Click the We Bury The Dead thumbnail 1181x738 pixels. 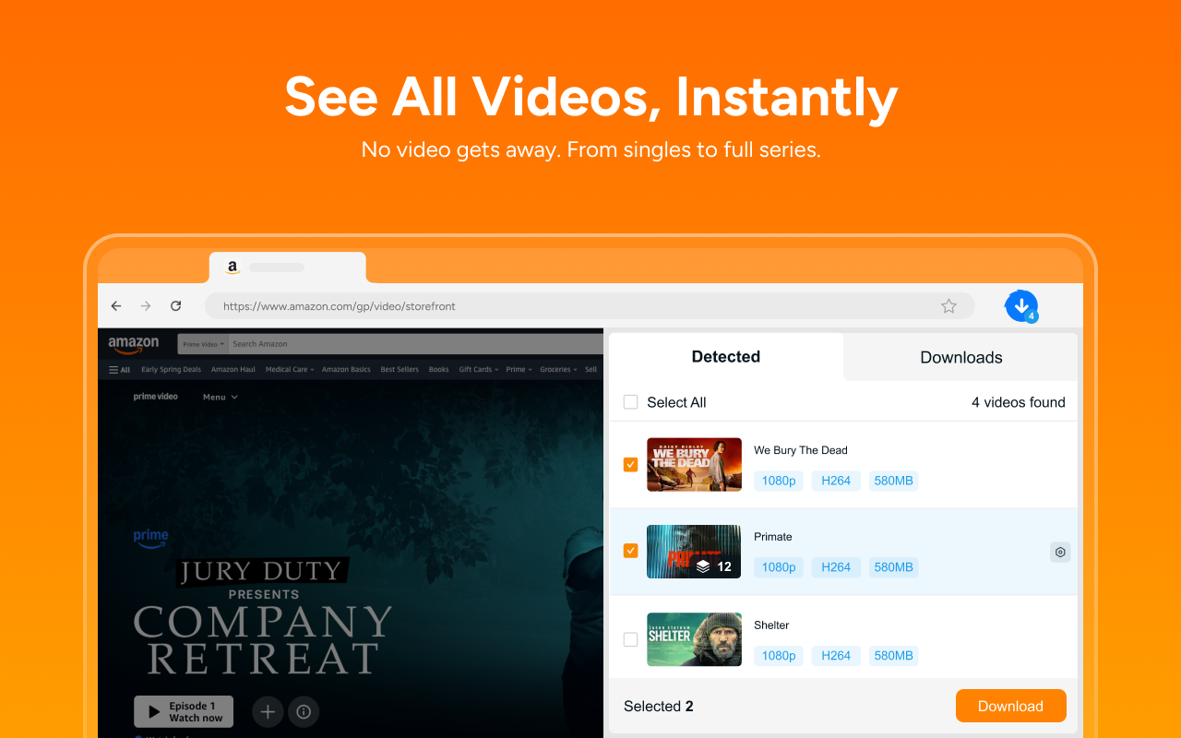click(695, 465)
